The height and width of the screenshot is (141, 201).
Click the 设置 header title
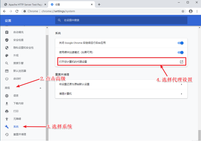tap(8, 21)
